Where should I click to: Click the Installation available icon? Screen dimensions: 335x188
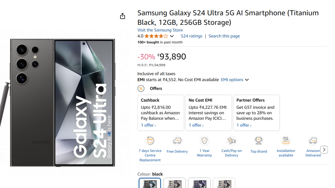(x=286, y=141)
